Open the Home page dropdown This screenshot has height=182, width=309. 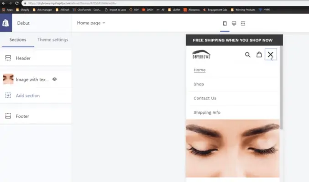[x=91, y=23]
